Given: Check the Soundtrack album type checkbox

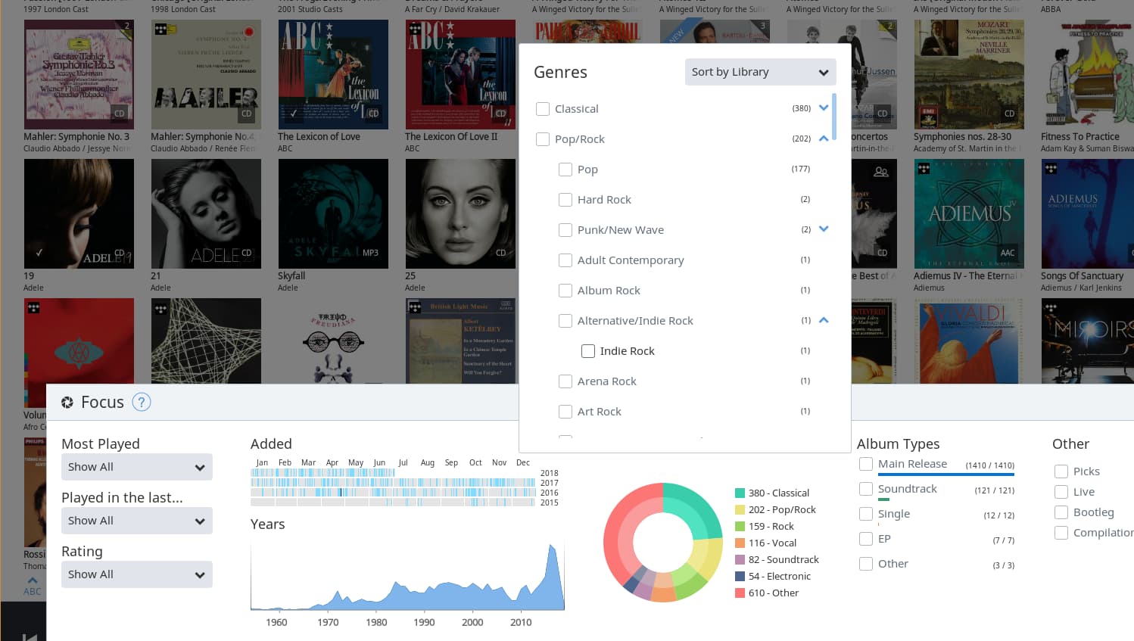Looking at the screenshot, I should tap(866, 489).
